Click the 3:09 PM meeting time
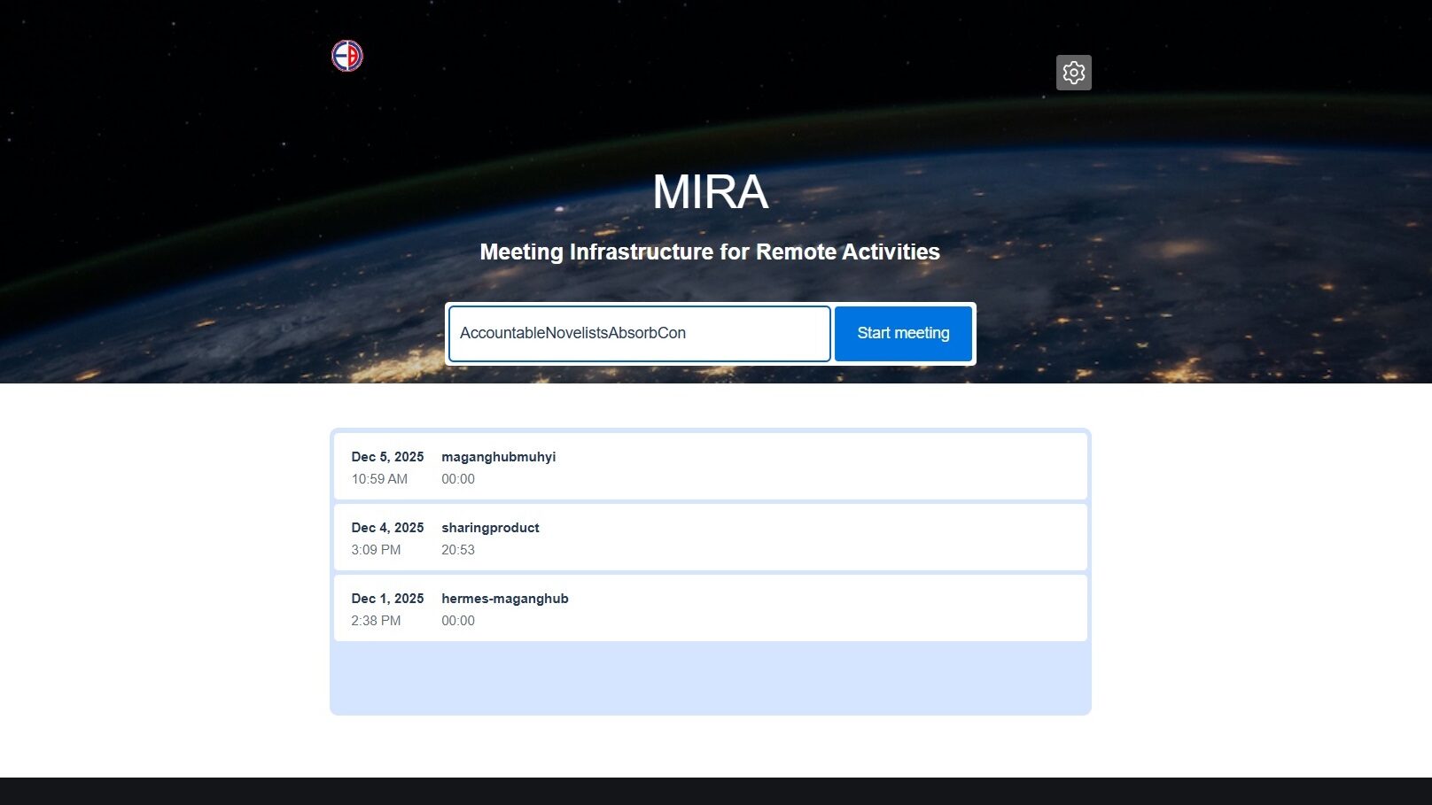Image resolution: width=1432 pixels, height=805 pixels. tap(376, 550)
